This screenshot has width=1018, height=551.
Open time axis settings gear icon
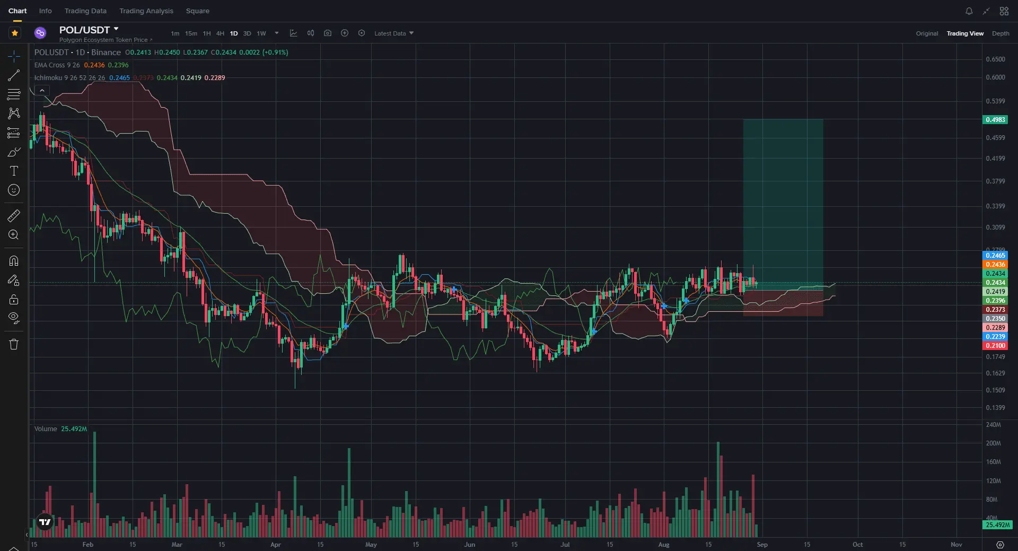(x=1000, y=545)
